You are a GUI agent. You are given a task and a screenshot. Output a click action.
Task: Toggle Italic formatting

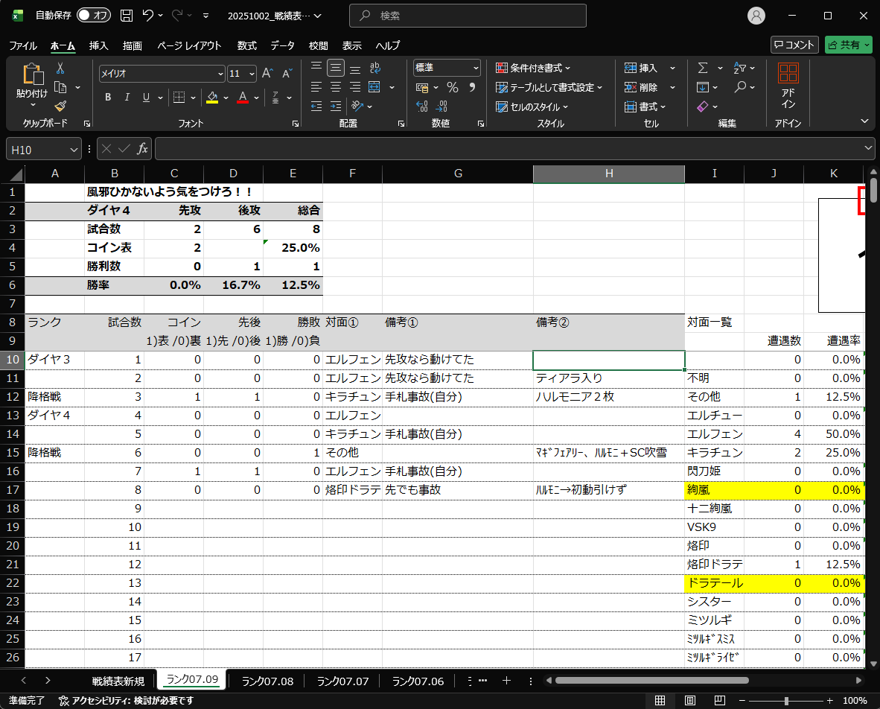(x=127, y=97)
